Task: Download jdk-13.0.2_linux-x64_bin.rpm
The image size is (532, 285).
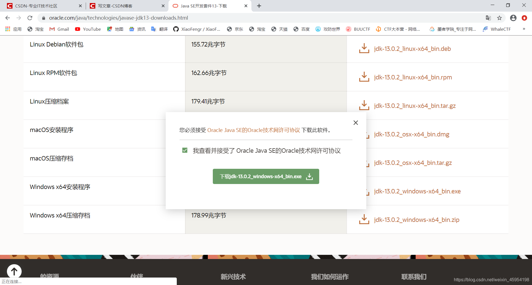Action: [413, 77]
